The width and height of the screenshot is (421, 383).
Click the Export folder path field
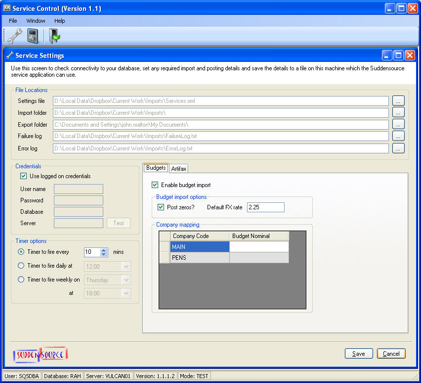[x=221, y=125]
